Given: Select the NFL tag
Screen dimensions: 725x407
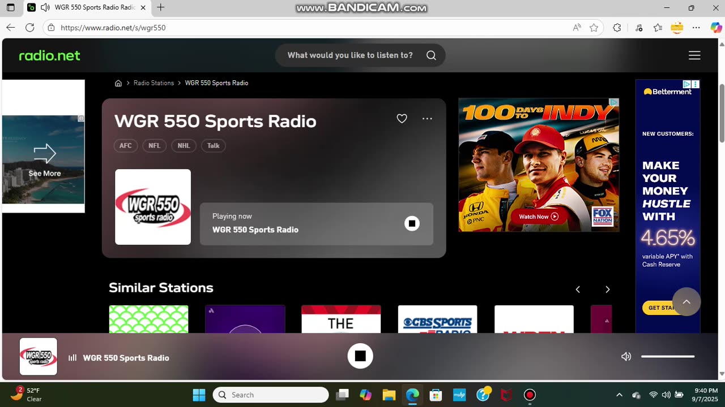Looking at the screenshot, I should click(154, 146).
